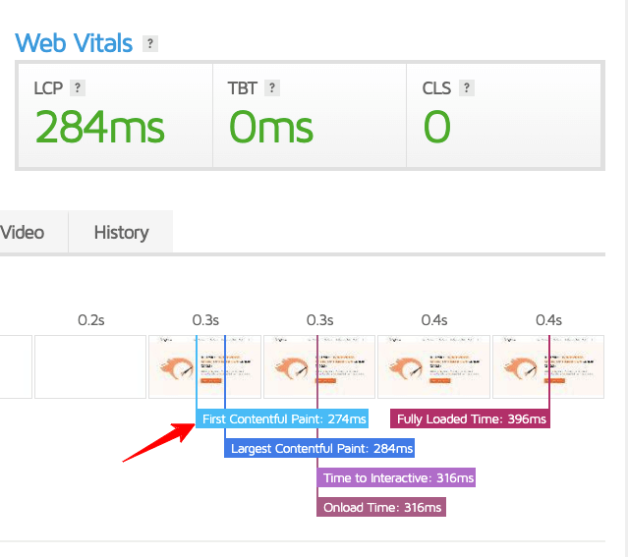
Task: Click the blank 0.2s filmstrip frame
Action: 90,366
